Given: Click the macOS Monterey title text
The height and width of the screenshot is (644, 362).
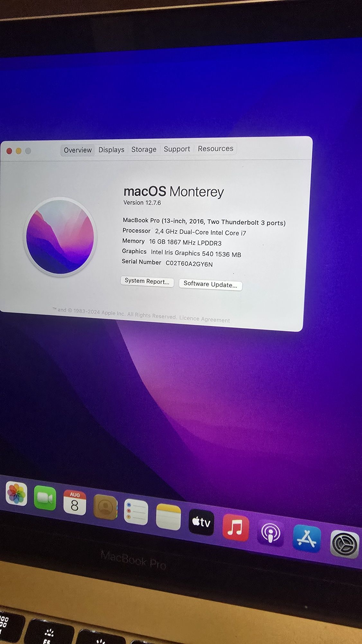Looking at the screenshot, I should point(174,192).
